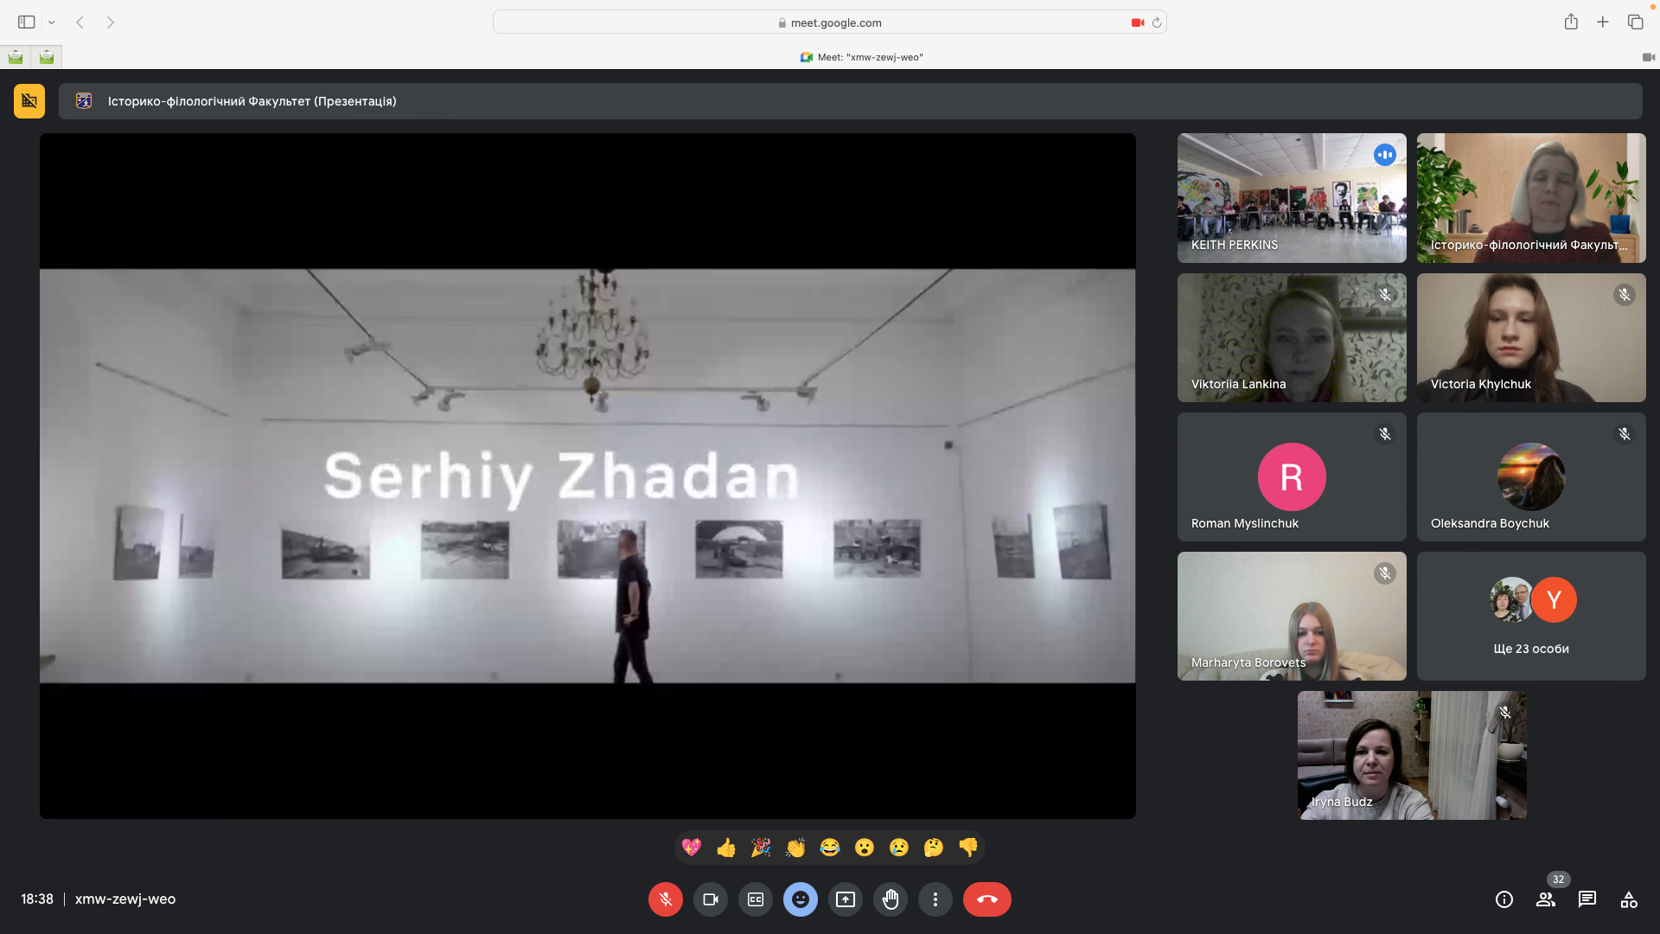Leave the call with red hang-up button

pyautogui.click(x=987, y=899)
